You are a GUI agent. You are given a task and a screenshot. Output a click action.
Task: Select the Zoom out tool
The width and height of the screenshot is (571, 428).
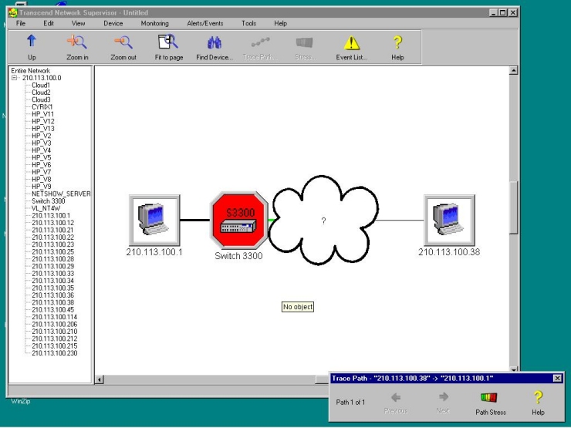pyautogui.click(x=123, y=42)
